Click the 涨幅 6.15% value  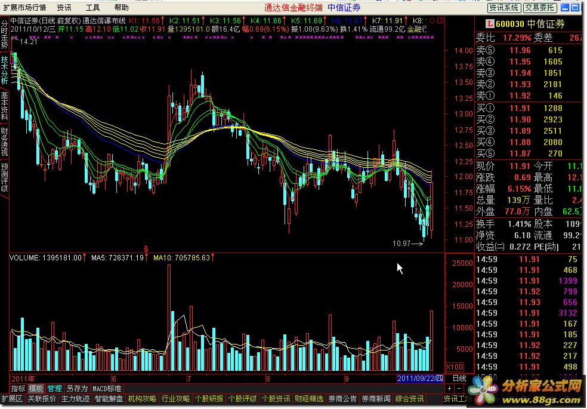(519, 189)
